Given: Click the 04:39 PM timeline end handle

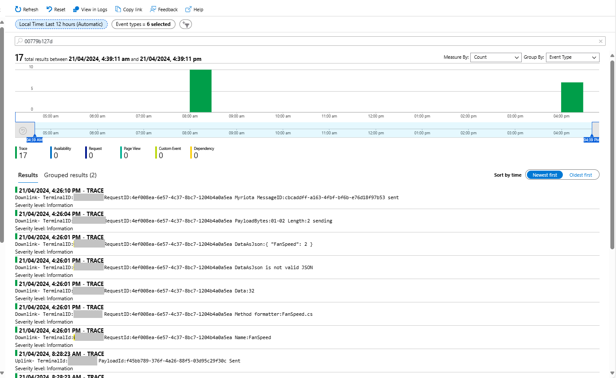Looking at the screenshot, I should tap(591, 140).
